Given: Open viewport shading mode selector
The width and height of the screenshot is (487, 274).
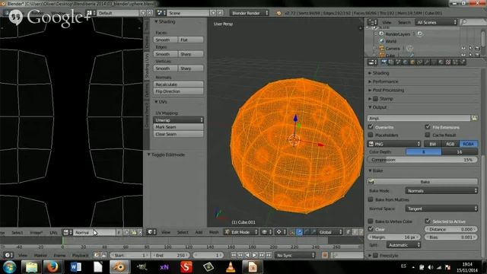Looking at the screenshot, I should click(266, 232).
